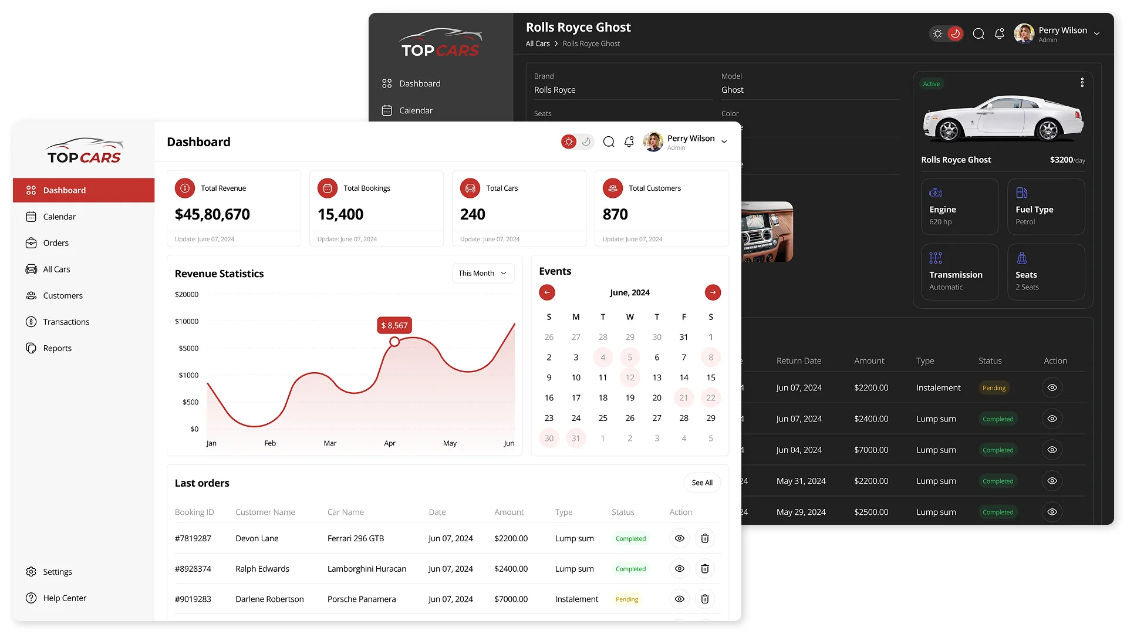Click the Model field Ghost
Image resolution: width=1127 pixels, height=634 pixels.
pos(810,90)
